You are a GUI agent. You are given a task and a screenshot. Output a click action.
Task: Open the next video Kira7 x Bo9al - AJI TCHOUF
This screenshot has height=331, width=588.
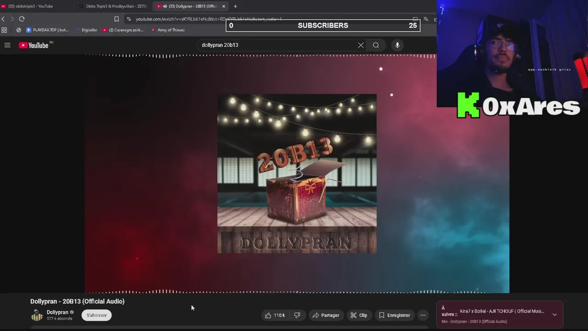[x=502, y=311]
